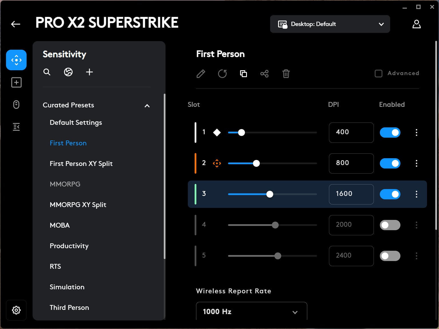Click the reset icon above the DPI slots
This screenshot has height=329, width=439.
223,74
